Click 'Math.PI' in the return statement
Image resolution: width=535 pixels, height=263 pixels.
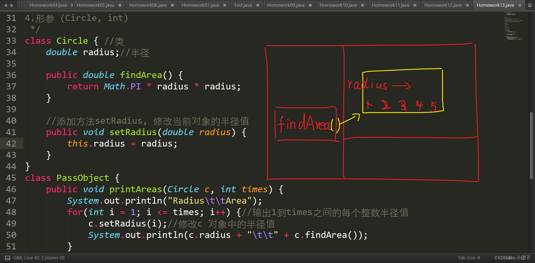coord(122,86)
